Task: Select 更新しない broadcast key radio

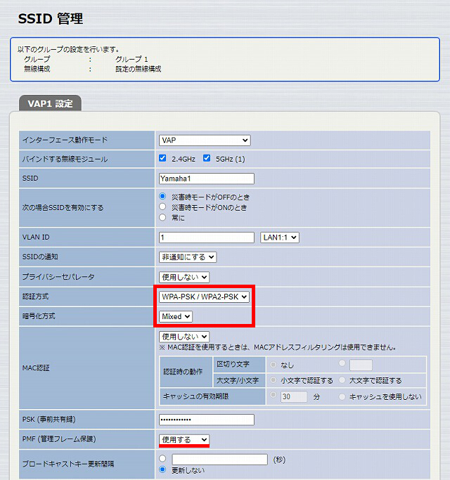Action: click(162, 469)
